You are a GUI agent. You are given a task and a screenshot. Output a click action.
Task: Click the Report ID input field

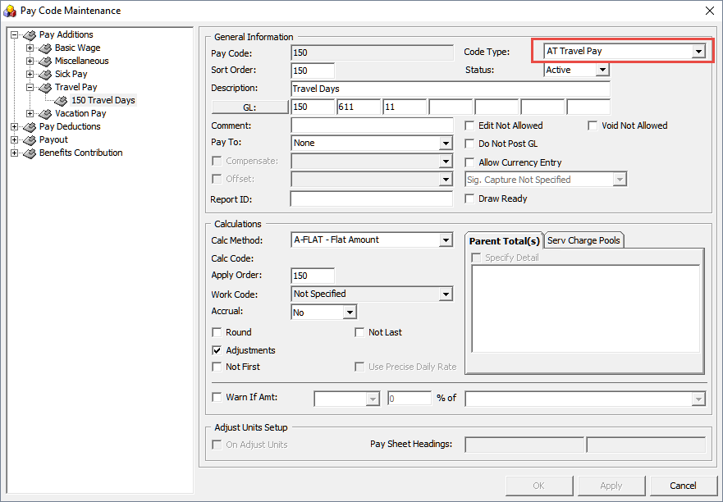coord(372,199)
